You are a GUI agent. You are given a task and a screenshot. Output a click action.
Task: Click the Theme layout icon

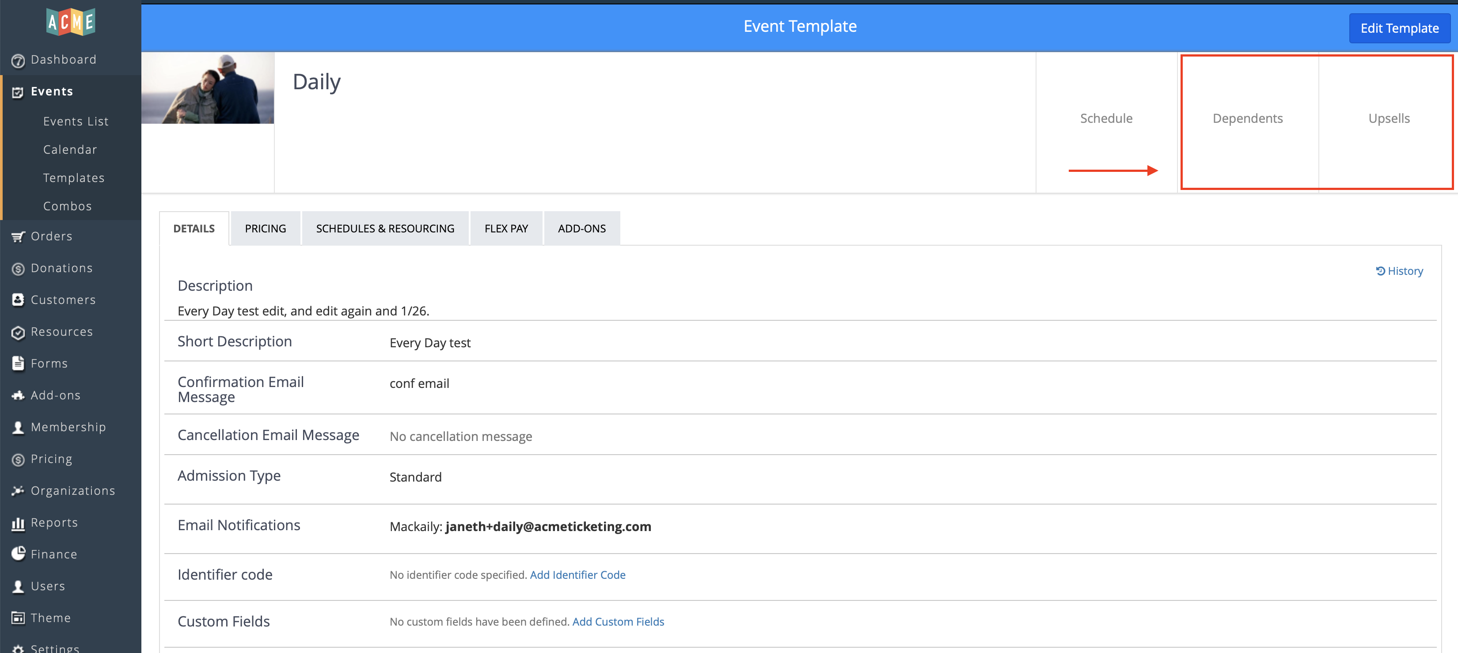[18, 618]
